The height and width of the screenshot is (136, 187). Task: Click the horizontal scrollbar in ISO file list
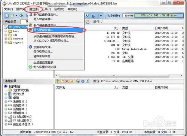[114, 76]
